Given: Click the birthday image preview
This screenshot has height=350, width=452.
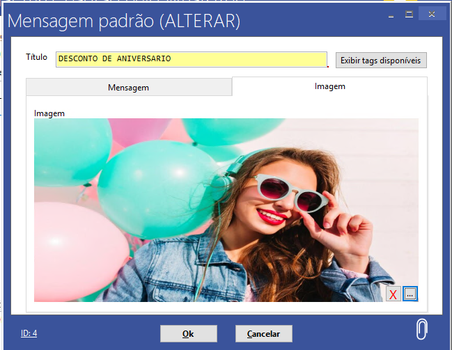Looking at the screenshot, I should (226, 210).
